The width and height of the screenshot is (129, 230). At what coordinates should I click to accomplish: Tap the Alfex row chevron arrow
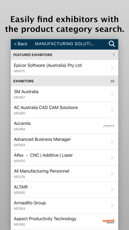pos(112,158)
